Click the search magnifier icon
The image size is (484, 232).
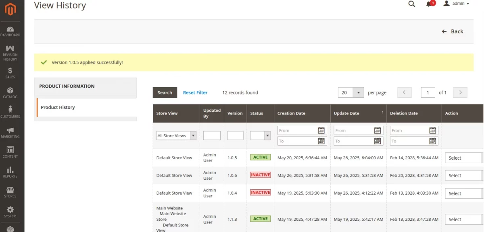click(411, 4)
